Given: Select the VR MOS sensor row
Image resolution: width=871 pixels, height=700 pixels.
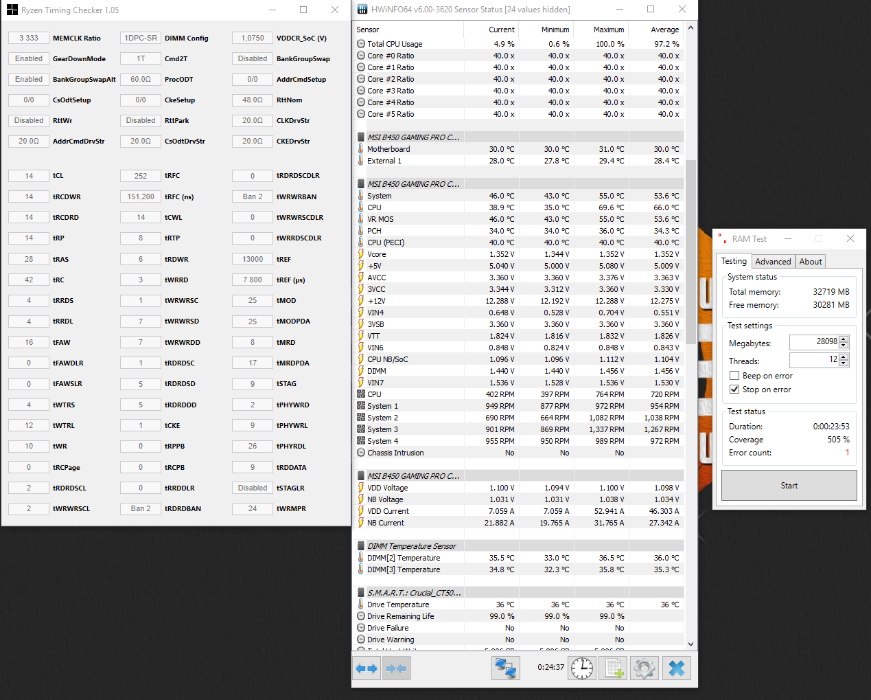Looking at the screenshot, I should click(x=519, y=219).
